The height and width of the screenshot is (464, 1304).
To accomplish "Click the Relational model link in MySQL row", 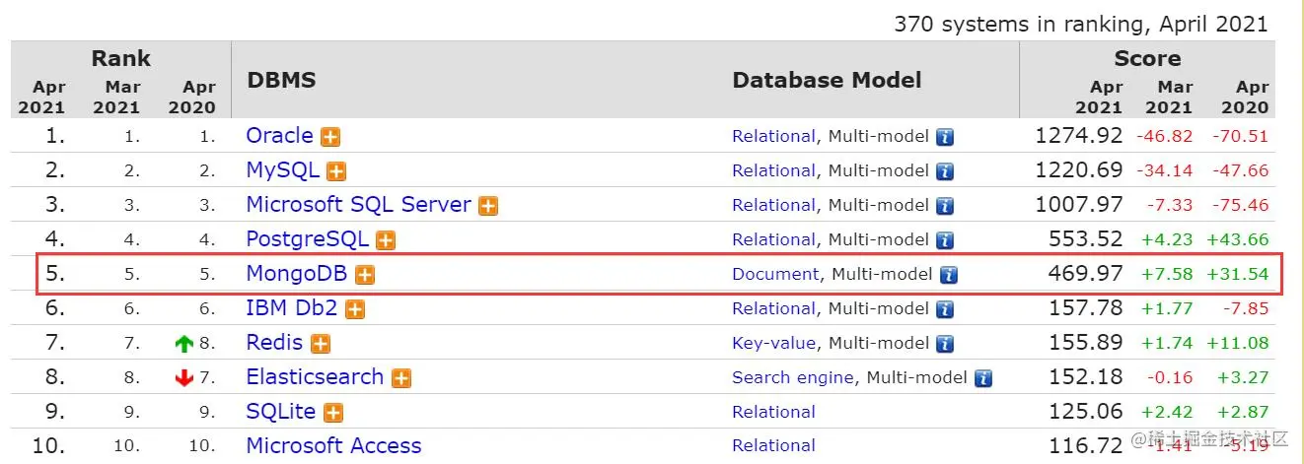I will point(773,171).
